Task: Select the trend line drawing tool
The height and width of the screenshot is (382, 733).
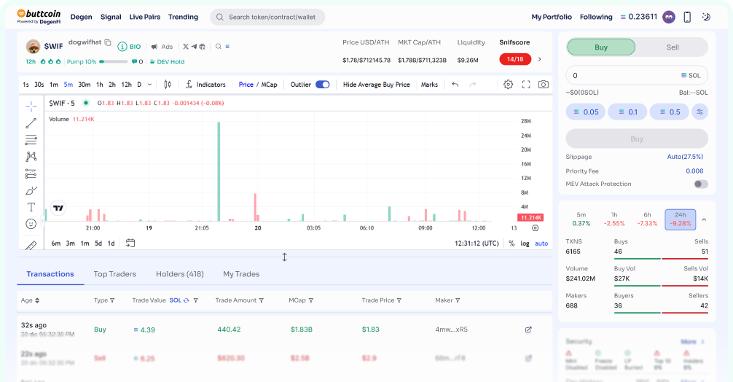Action: tap(31, 123)
